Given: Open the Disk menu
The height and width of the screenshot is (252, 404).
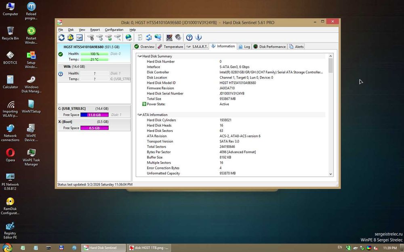Looking at the screenshot, I should [71, 30].
